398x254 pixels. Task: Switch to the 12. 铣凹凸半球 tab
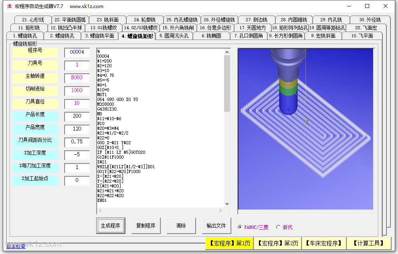66,28
